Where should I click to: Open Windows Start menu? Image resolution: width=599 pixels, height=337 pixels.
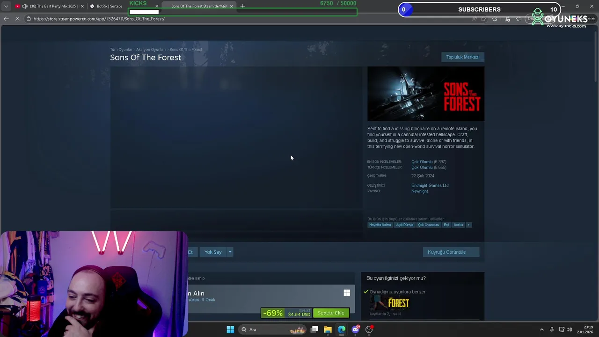point(230,330)
